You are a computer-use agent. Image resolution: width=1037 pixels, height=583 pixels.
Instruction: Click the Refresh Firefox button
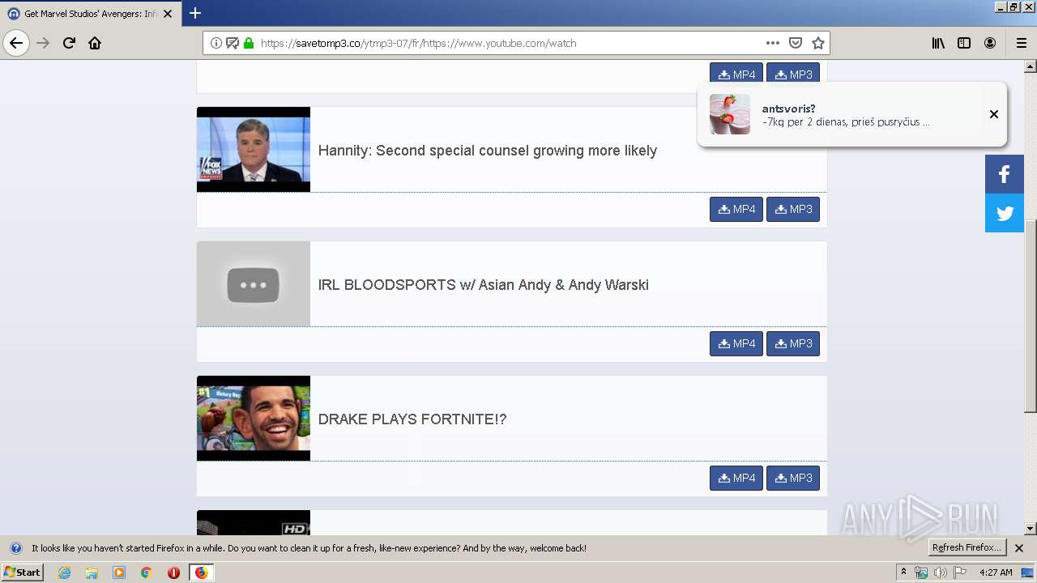967,548
